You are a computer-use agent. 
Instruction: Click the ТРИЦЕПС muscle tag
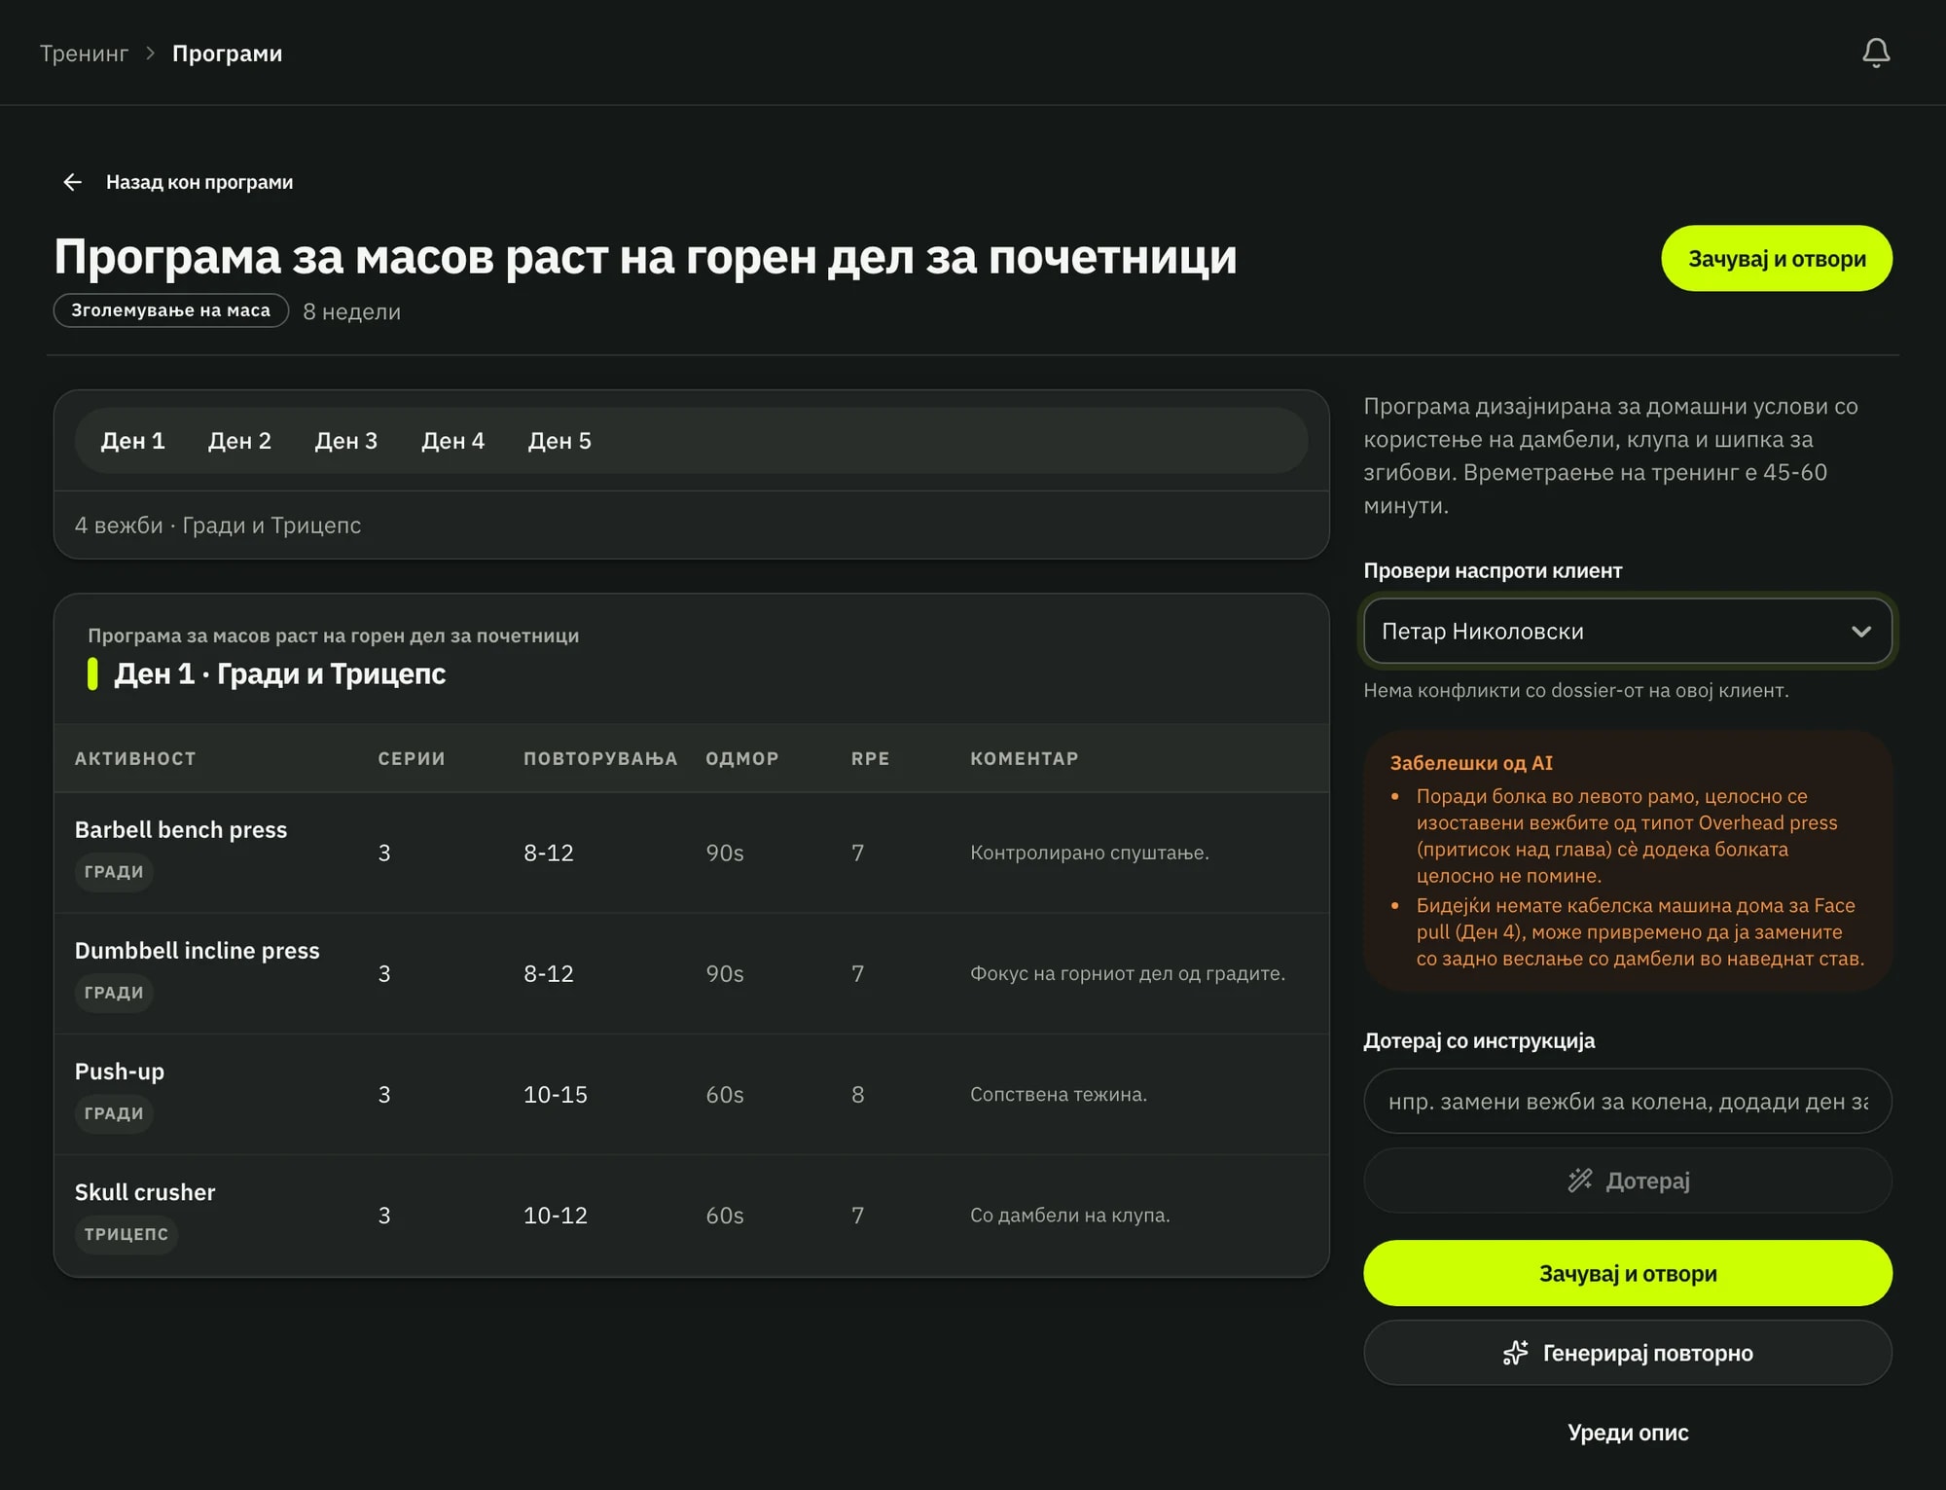point(126,1234)
